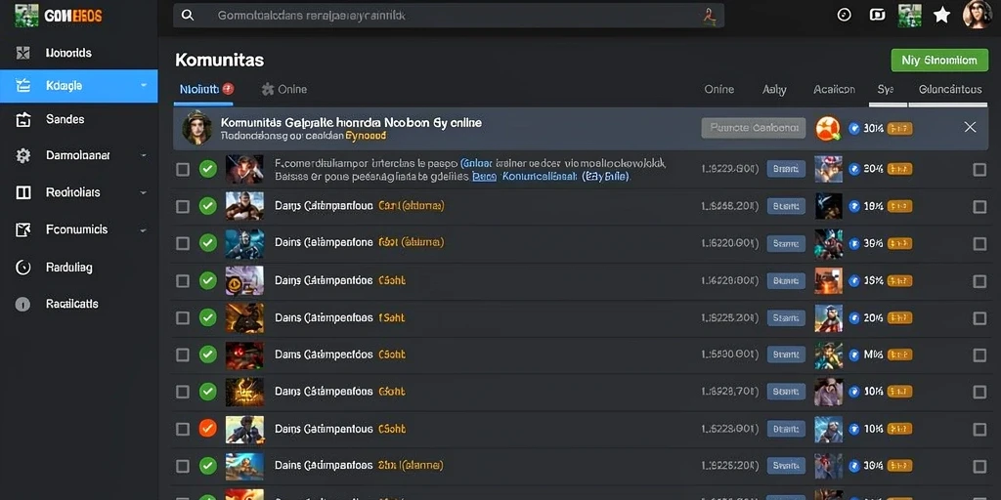Click the gear icon beside Darmolnaner
This screenshot has height=500, width=1001.
coord(23,155)
